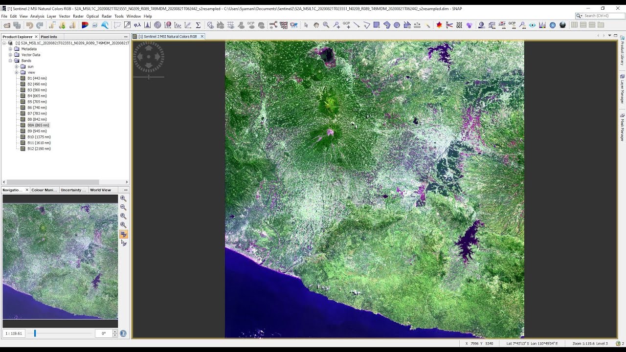Click the Zoom All icon in the Navigation panel
Image resolution: width=626 pixels, height=352 pixels.
point(123,225)
